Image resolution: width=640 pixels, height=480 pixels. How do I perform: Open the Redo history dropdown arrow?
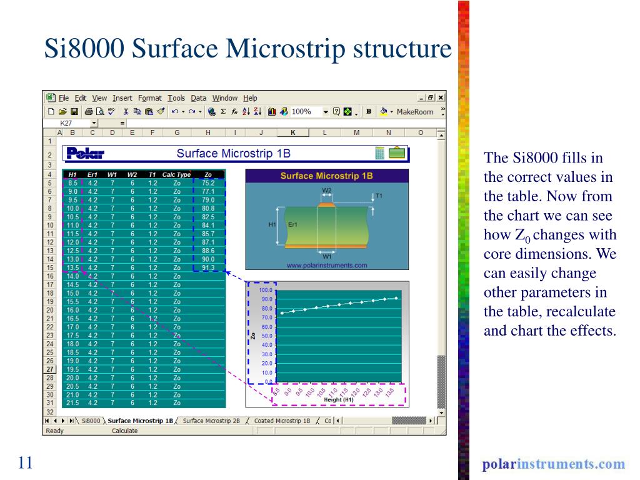(200, 112)
